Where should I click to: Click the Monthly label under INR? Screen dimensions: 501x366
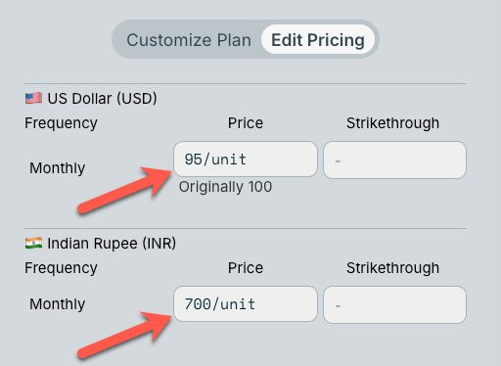[57, 304]
